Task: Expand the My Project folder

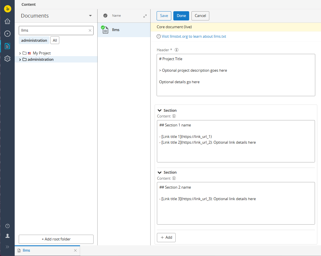Action: pos(20,53)
